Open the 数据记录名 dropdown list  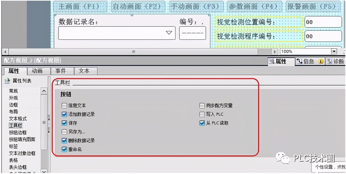[169, 33]
